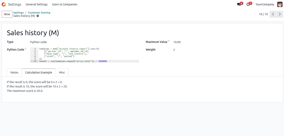284x136 pixels.
Task: Click text 'If the result is 0' line
Action: click(35, 82)
